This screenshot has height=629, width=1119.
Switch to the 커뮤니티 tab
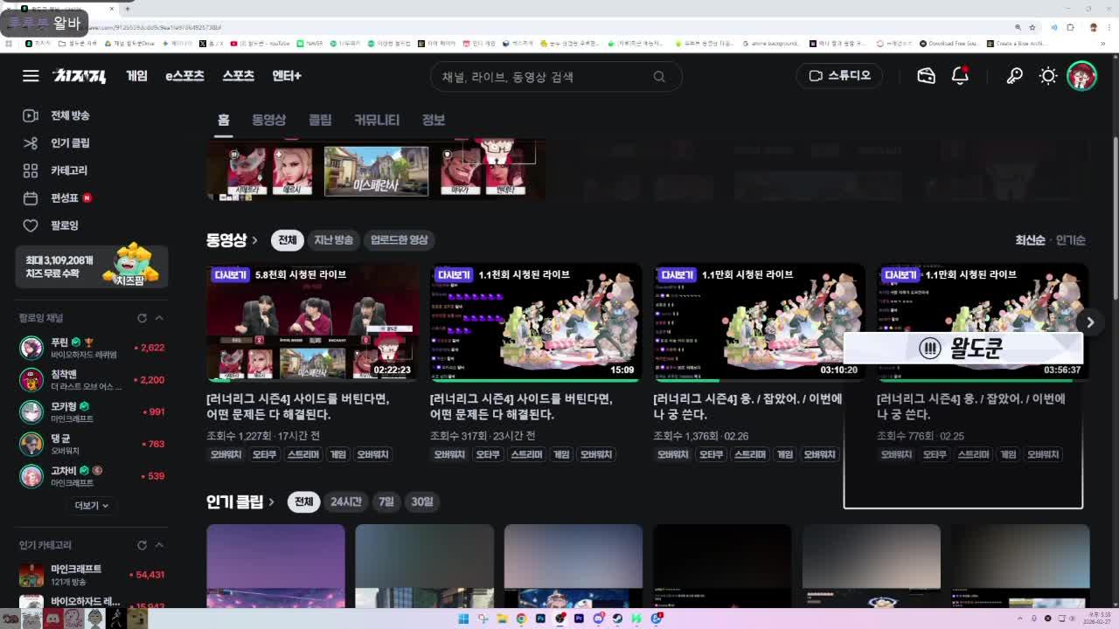coord(376,120)
